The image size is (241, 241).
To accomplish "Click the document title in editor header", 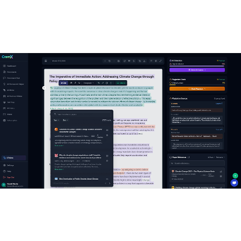I will (58, 61).
